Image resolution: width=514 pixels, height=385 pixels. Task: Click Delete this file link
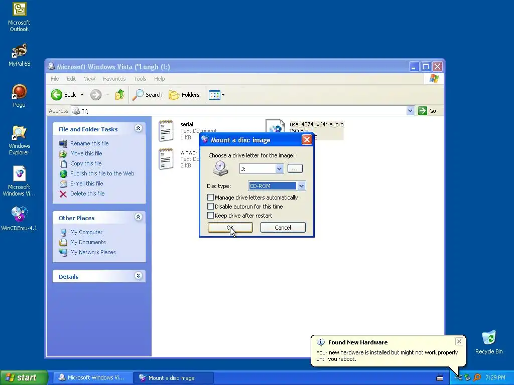(87, 194)
